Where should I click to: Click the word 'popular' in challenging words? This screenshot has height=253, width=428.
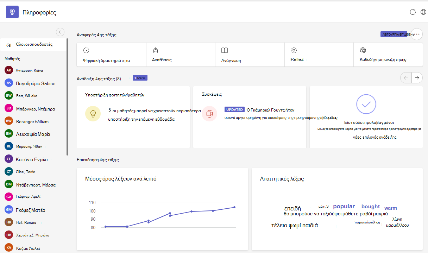344,206
